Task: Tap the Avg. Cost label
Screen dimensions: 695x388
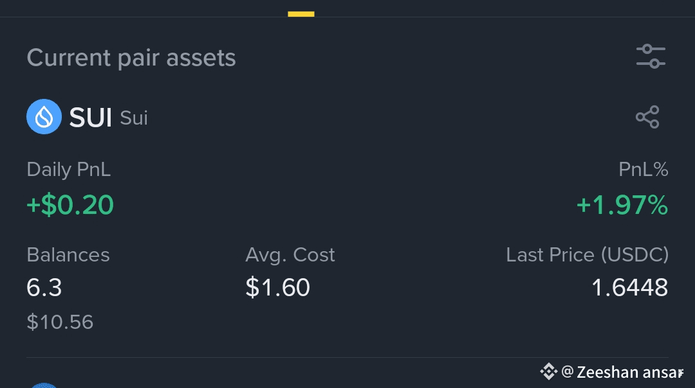Action: click(x=290, y=255)
